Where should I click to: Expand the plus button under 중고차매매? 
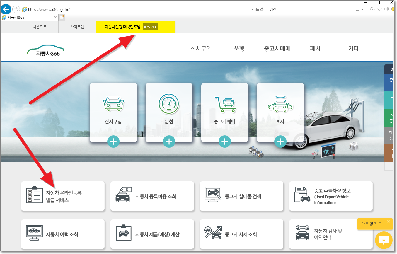pos(225,142)
